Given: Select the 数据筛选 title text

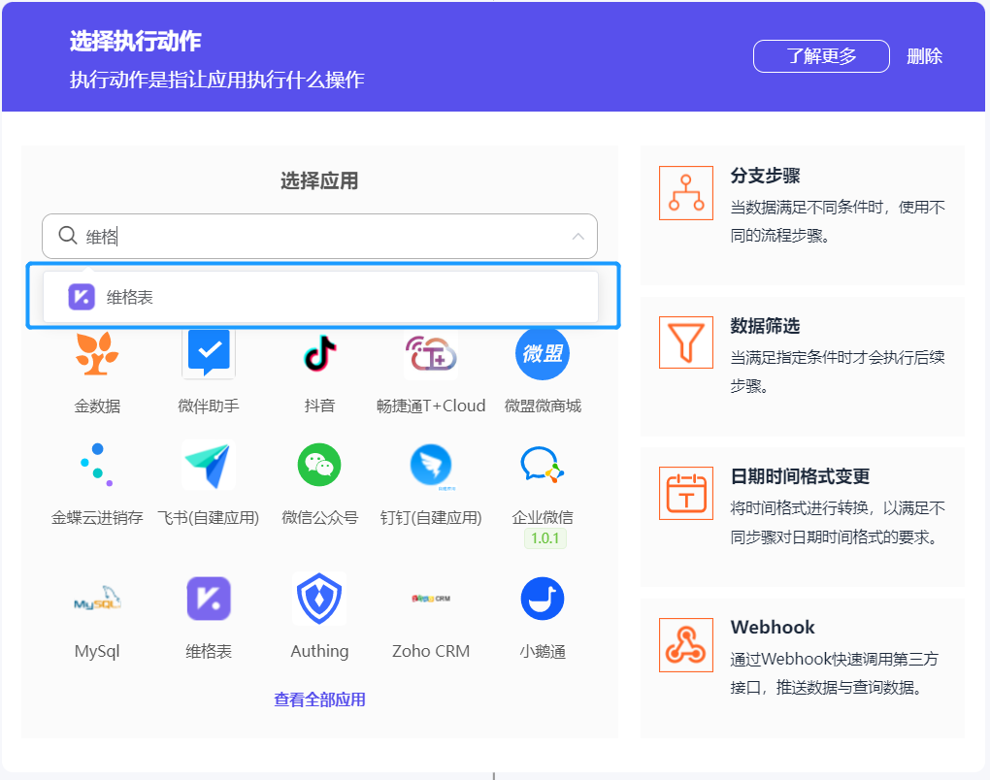Looking at the screenshot, I should pos(765,326).
